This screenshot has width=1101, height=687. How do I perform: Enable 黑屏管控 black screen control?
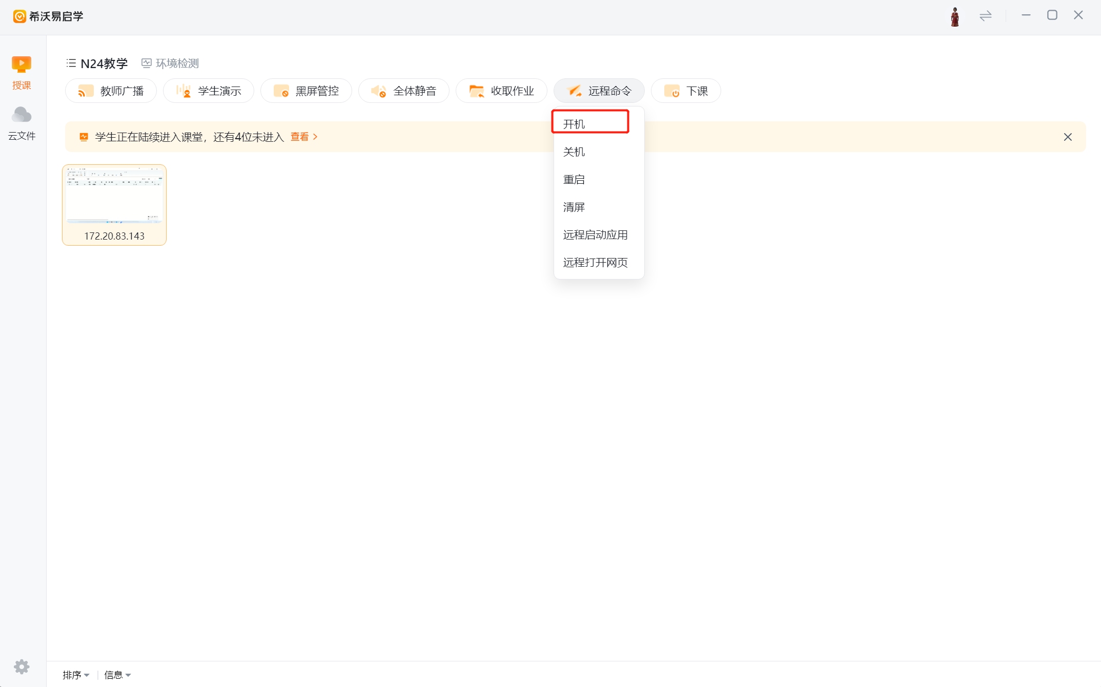[306, 91]
